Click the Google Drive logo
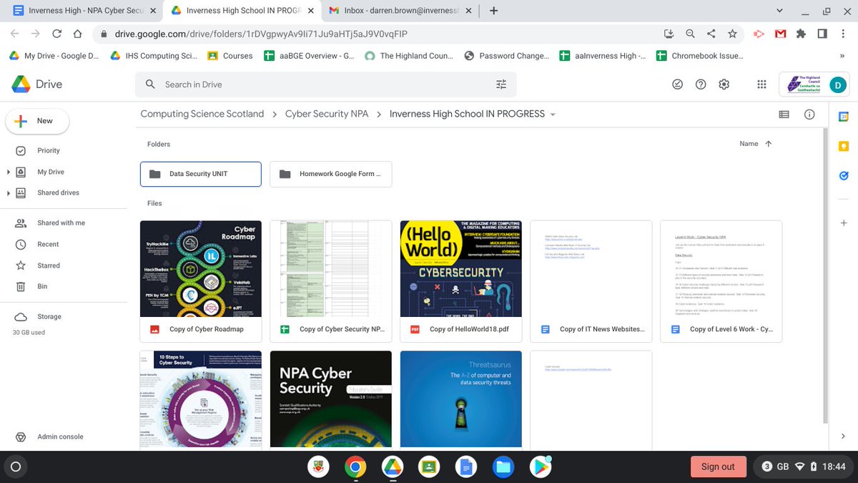Image resolution: width=858 pixels, height=483 pixels. [37, 84]
